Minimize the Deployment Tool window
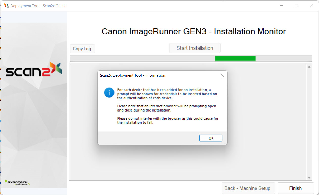Image resolution: width=319 pixels, height=195 pixels. 281,6
